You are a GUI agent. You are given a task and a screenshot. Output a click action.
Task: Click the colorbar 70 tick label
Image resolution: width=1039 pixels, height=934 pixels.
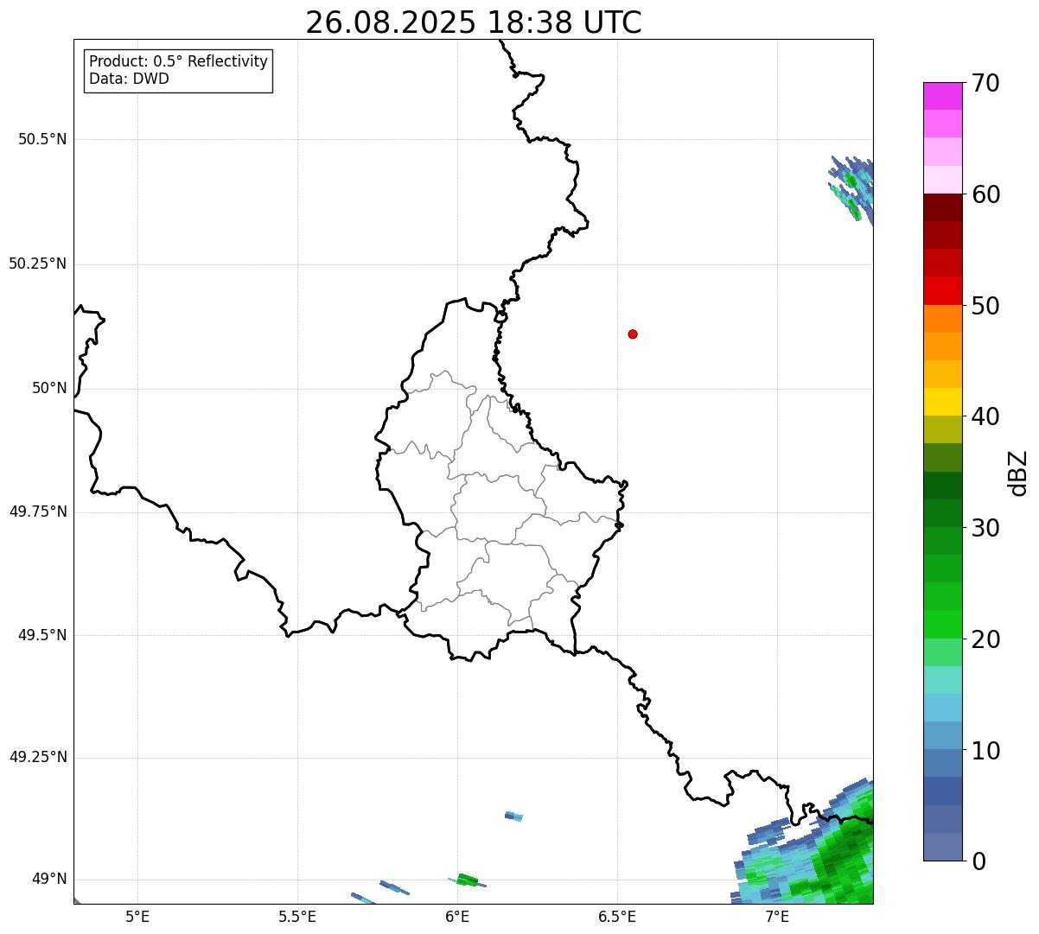click(985, 83)
